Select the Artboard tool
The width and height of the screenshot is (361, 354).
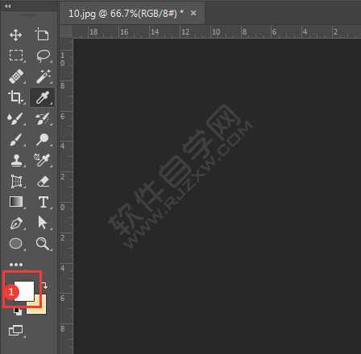point(42,35)
